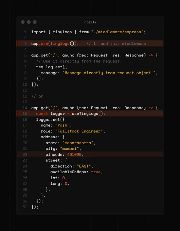Viewport: 180px width, 231px height.
Task: Click the "./middleware/express" import path string
Action: click(x=117, y=32)
